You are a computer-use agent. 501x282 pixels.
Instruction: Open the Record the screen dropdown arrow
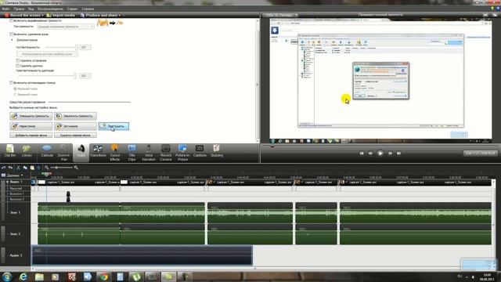[43, 15]
